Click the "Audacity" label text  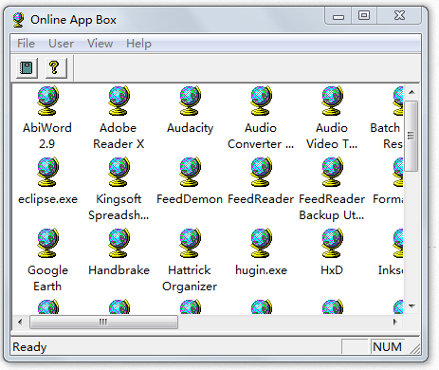[x=191, y=128]
